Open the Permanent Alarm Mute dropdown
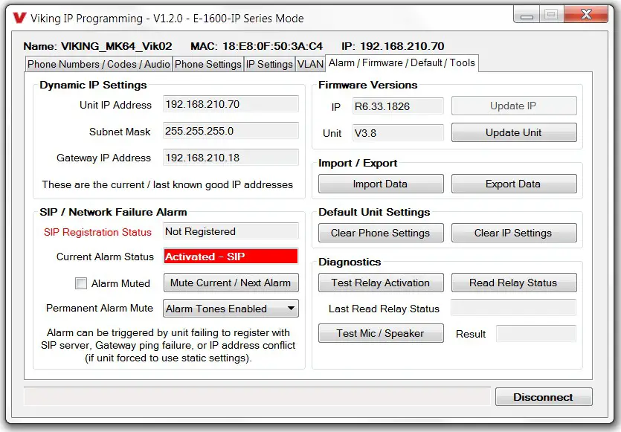 point(231,309)
